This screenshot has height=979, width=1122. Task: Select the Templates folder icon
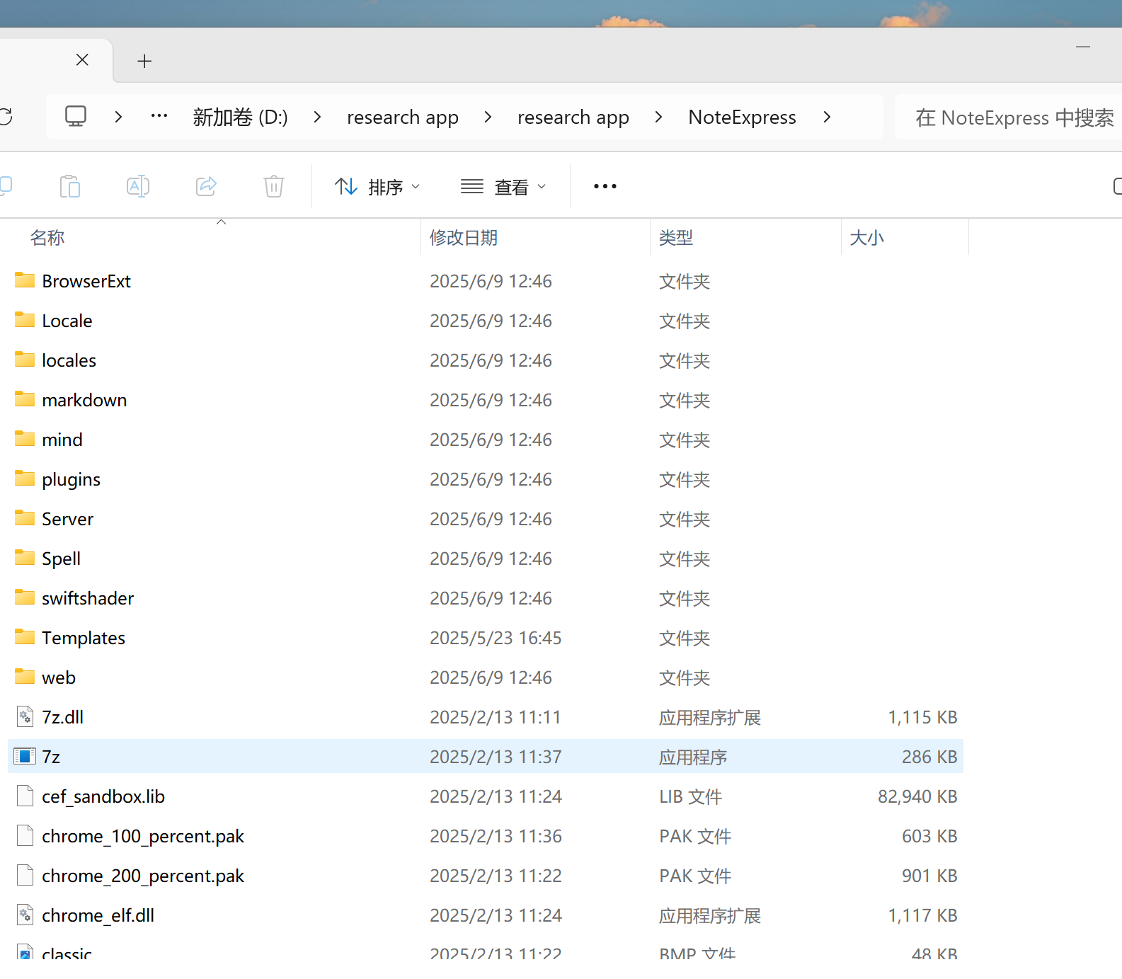tap(25, 637)
